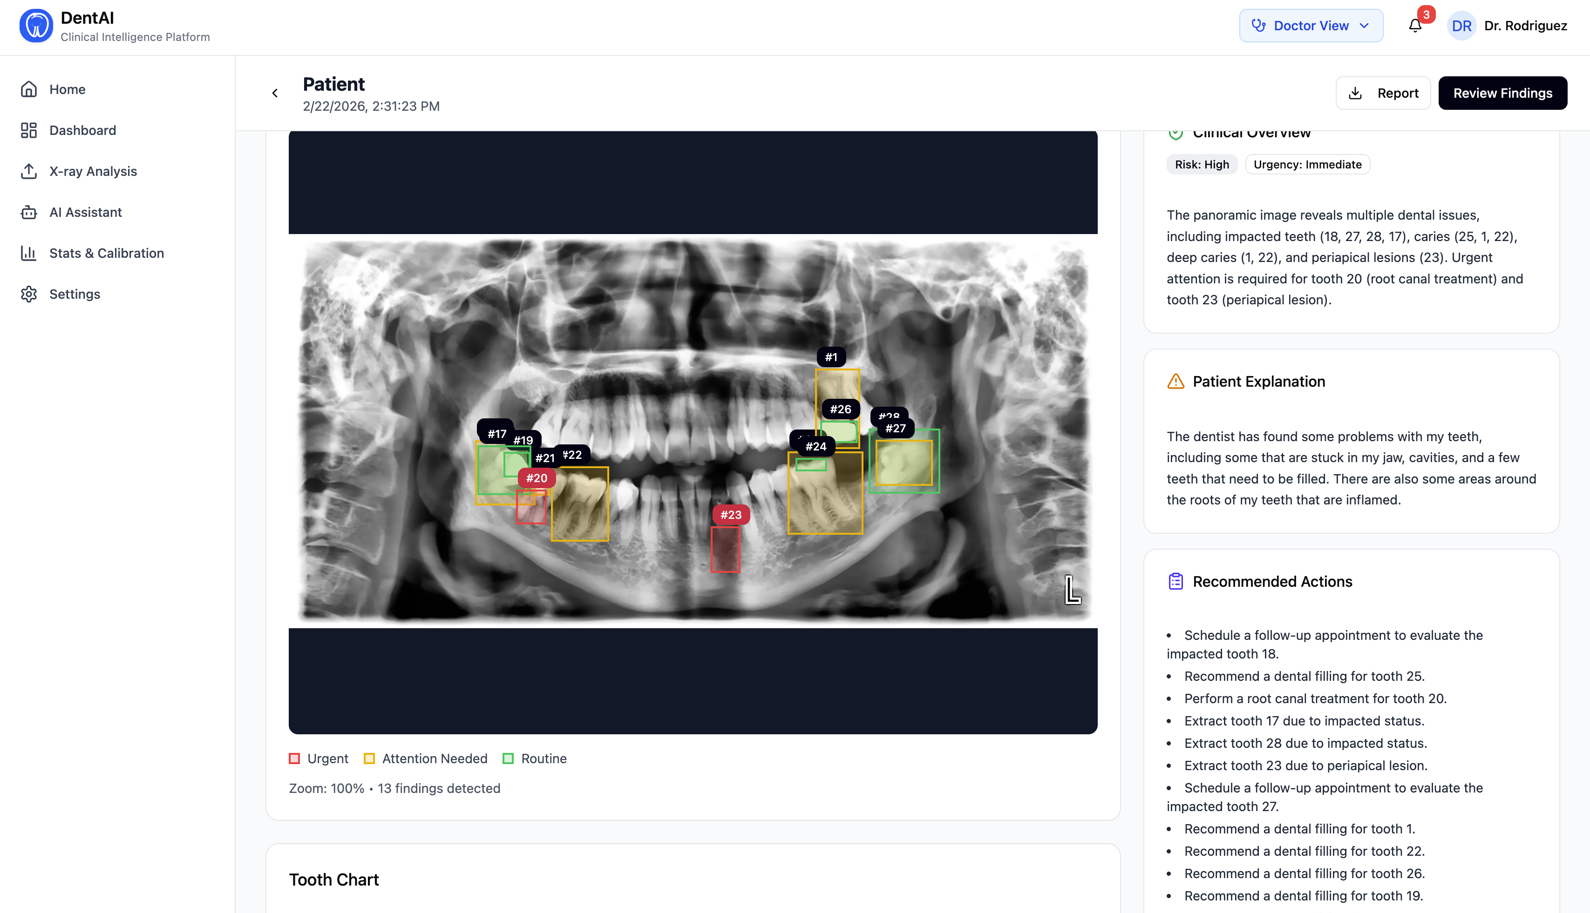Select the urgent #20 finding label
This screenshot has width=1590, height=913.
coord(537,478)
